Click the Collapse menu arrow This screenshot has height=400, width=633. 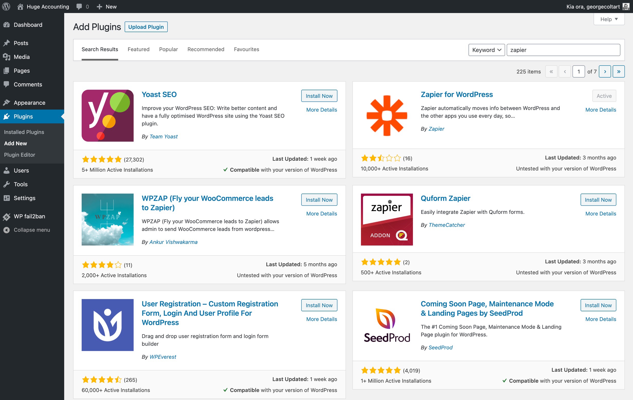click(x=7, y=230)
